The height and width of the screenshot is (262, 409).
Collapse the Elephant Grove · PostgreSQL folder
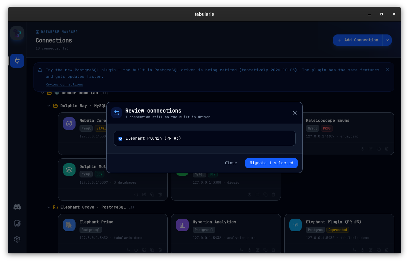[x=49, y=207]
